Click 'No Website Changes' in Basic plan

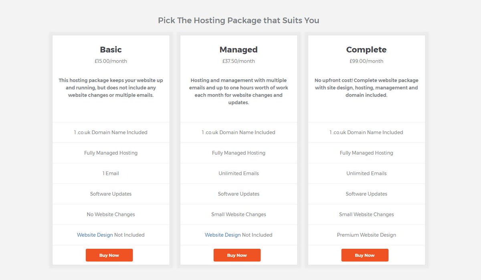[x=111, y=214]
